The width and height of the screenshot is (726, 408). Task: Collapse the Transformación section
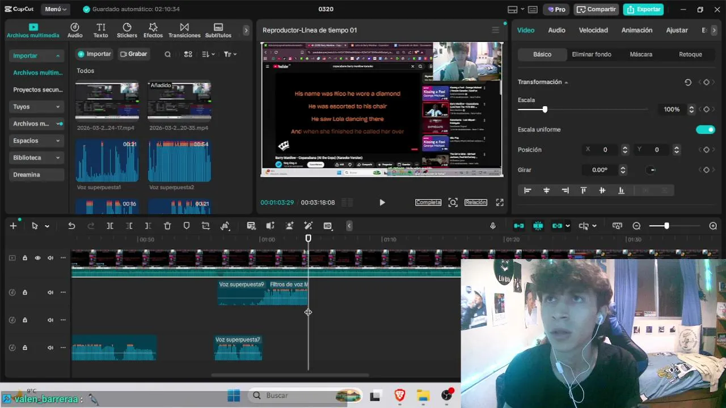[x=566, y=82]
